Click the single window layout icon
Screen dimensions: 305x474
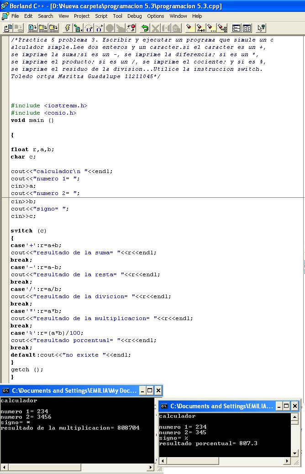(236, 28)
